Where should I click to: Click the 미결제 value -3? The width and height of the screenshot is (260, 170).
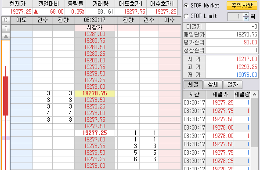click(x=254, y=26)
